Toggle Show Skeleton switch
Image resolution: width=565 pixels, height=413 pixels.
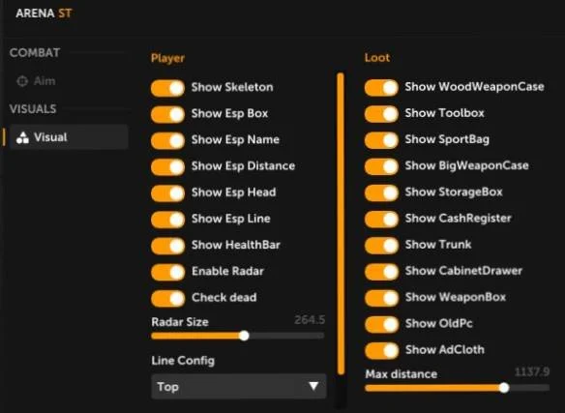click(x=167, y=88)
